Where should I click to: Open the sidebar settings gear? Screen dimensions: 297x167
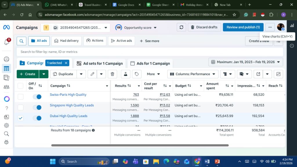tap(6, 125)
